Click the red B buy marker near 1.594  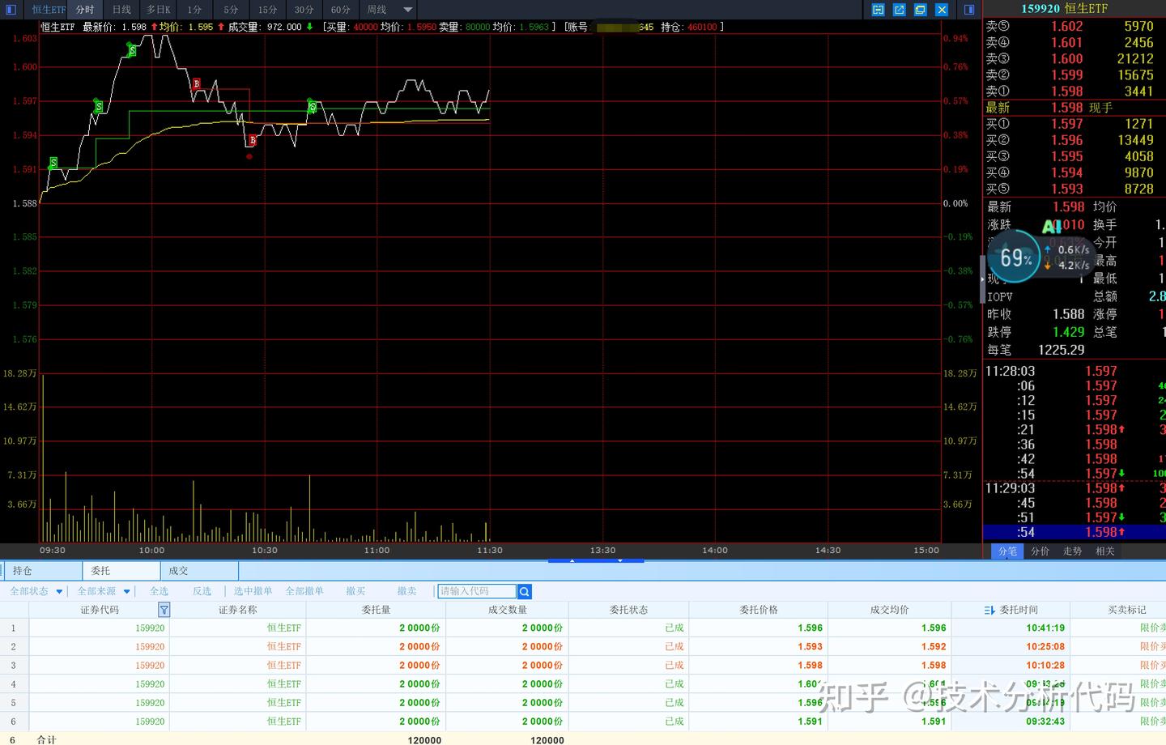[x=253, y=141]
